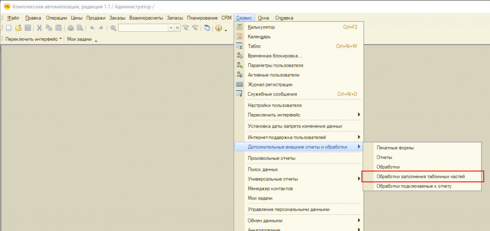This screenshot has height=231, width=490.
Task: Open the Календарь menu item
Action: click(x=259, y=37)
